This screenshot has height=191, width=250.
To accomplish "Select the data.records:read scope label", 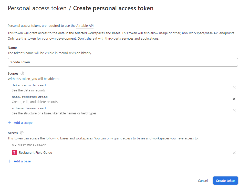I will coord(29,85).
